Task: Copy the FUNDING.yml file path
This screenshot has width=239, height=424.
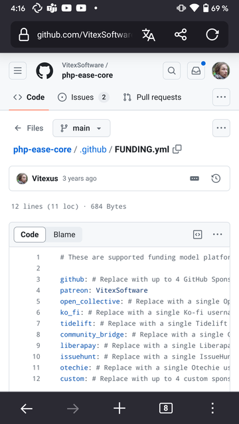Action: point(177,149)
